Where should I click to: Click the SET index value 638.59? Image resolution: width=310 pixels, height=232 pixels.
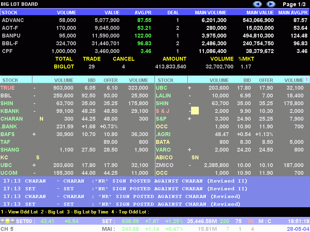pos(130,221)
